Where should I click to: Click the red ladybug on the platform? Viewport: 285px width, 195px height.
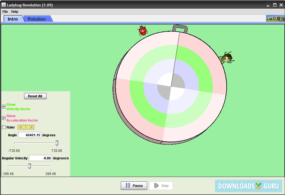click(x=143, y=31)
